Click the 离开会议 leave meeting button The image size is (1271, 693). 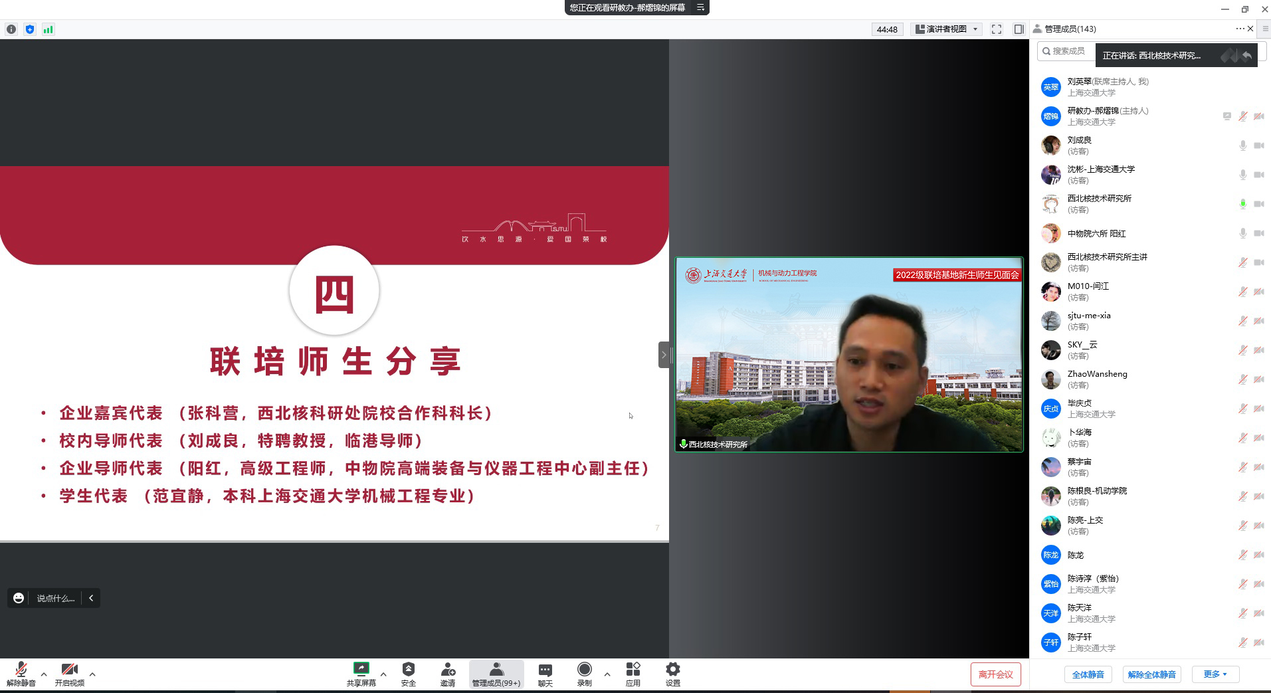pos(995,674)
